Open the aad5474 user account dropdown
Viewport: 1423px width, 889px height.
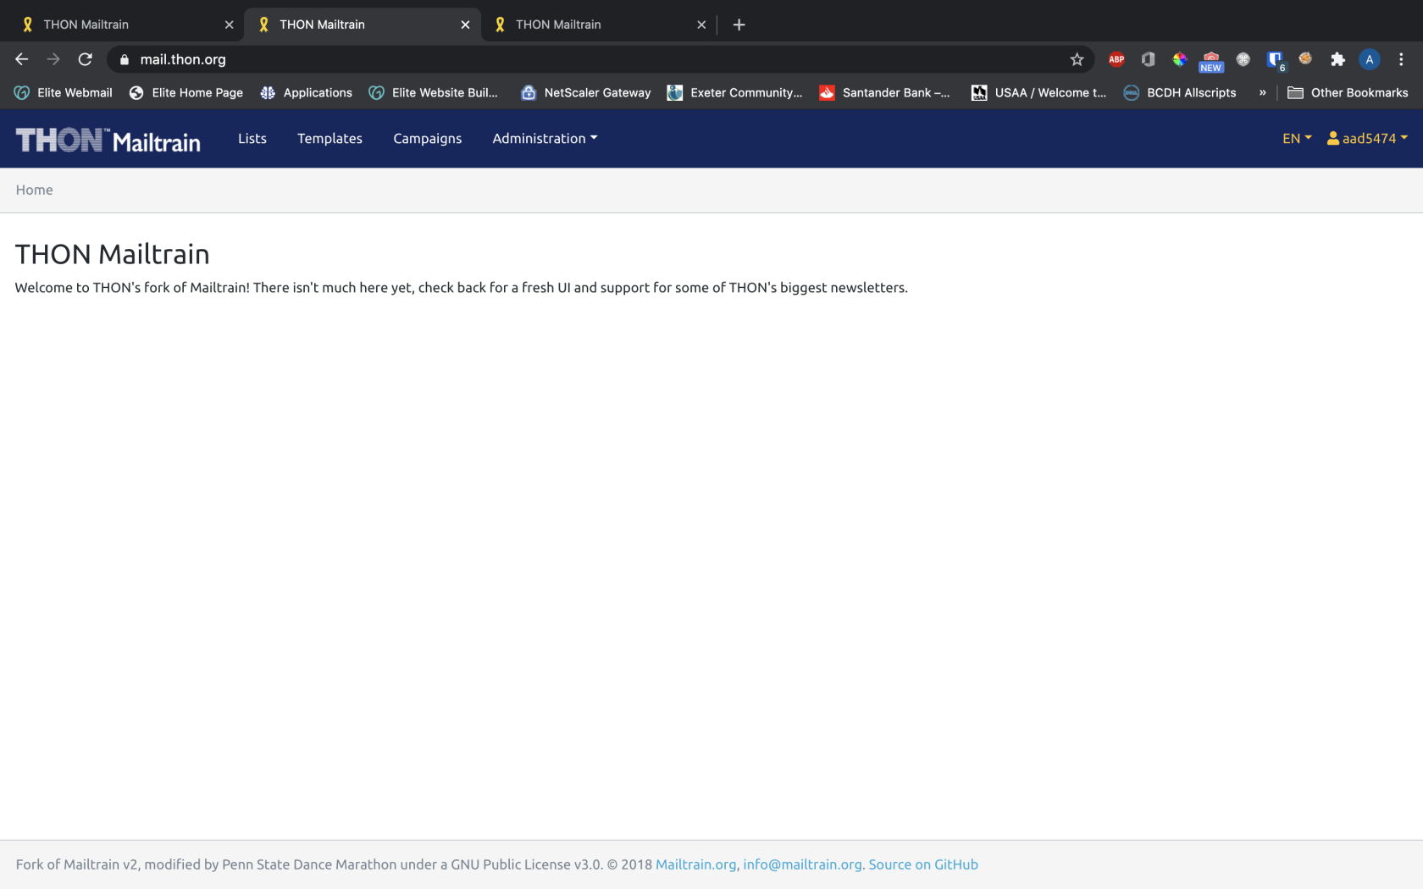pyautogui.click(x=1367, y=138)
